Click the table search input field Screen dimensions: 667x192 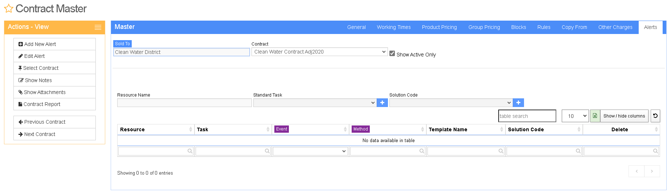[527, 116]
